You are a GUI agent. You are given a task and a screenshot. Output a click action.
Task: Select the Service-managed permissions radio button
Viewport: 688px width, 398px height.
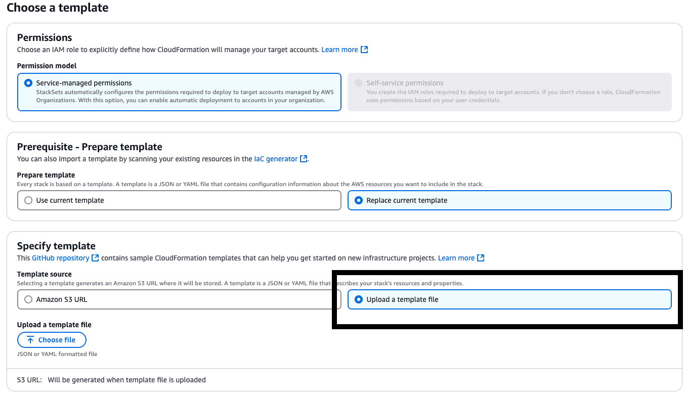[28, 83]
